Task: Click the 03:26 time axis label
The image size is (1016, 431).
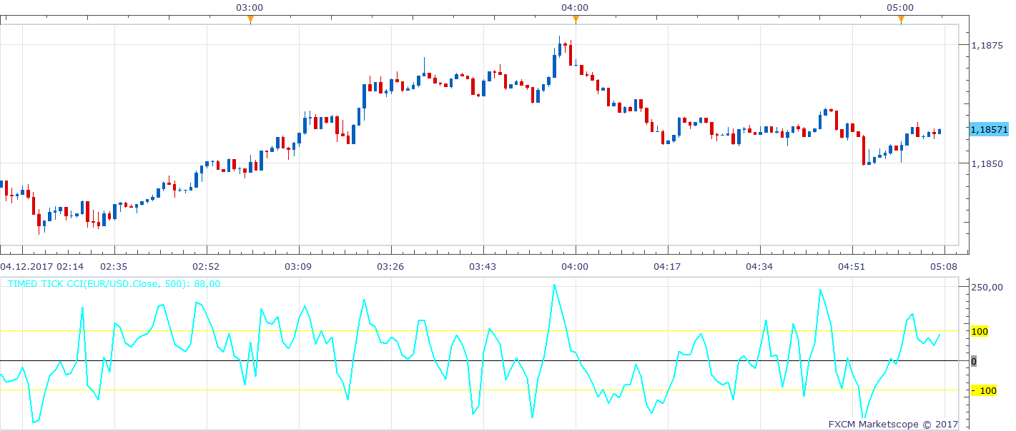Action: pyautogui.click(x=390, y=266)
